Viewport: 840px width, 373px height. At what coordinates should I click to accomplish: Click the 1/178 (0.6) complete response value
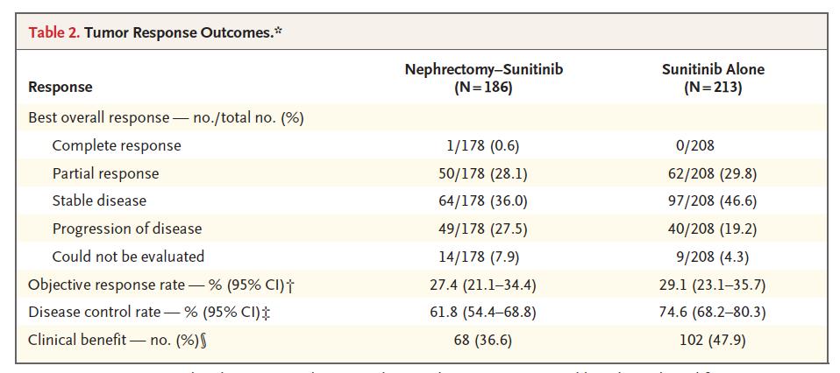click(x=484, y=145)
